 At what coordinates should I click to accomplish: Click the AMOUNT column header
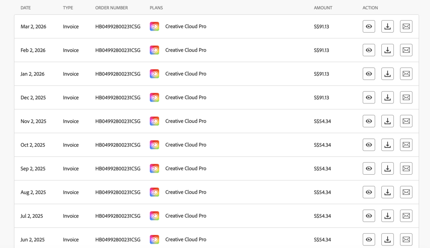(x=323, y=8)
